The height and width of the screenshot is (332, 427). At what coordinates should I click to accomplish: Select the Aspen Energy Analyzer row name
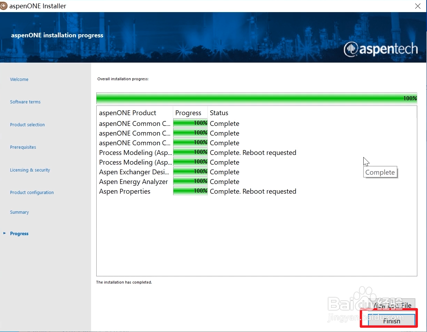pos(133,182)
